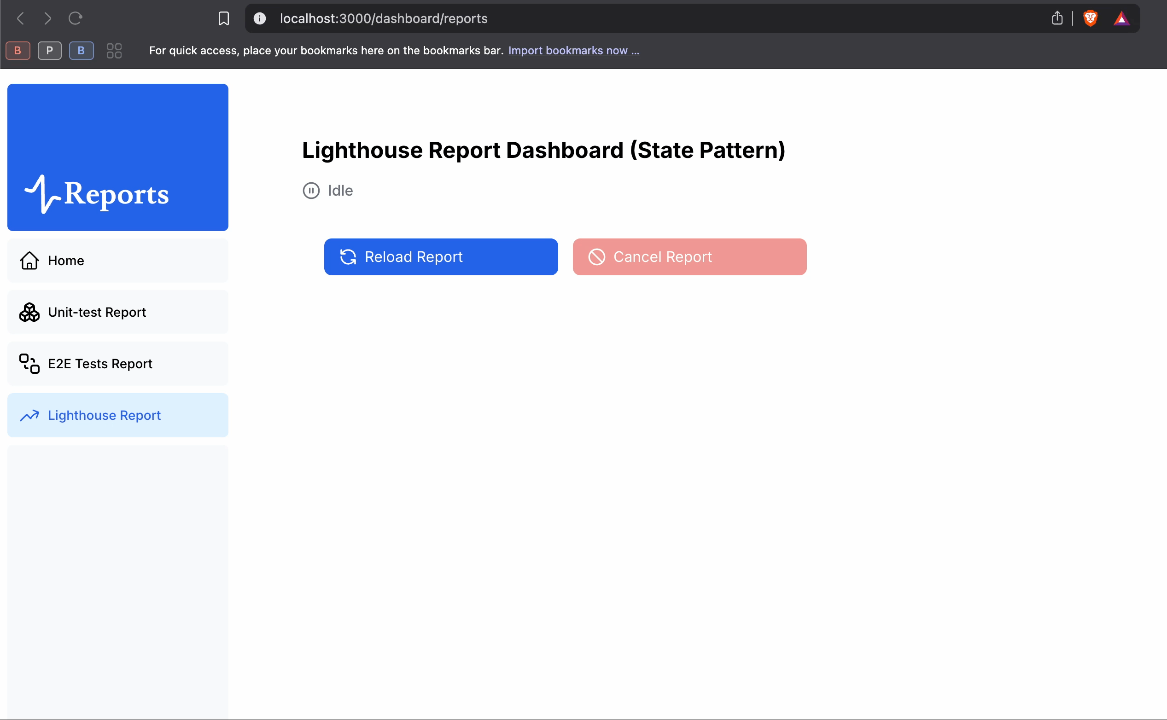Click the Cancel Report button

[690, 257]
